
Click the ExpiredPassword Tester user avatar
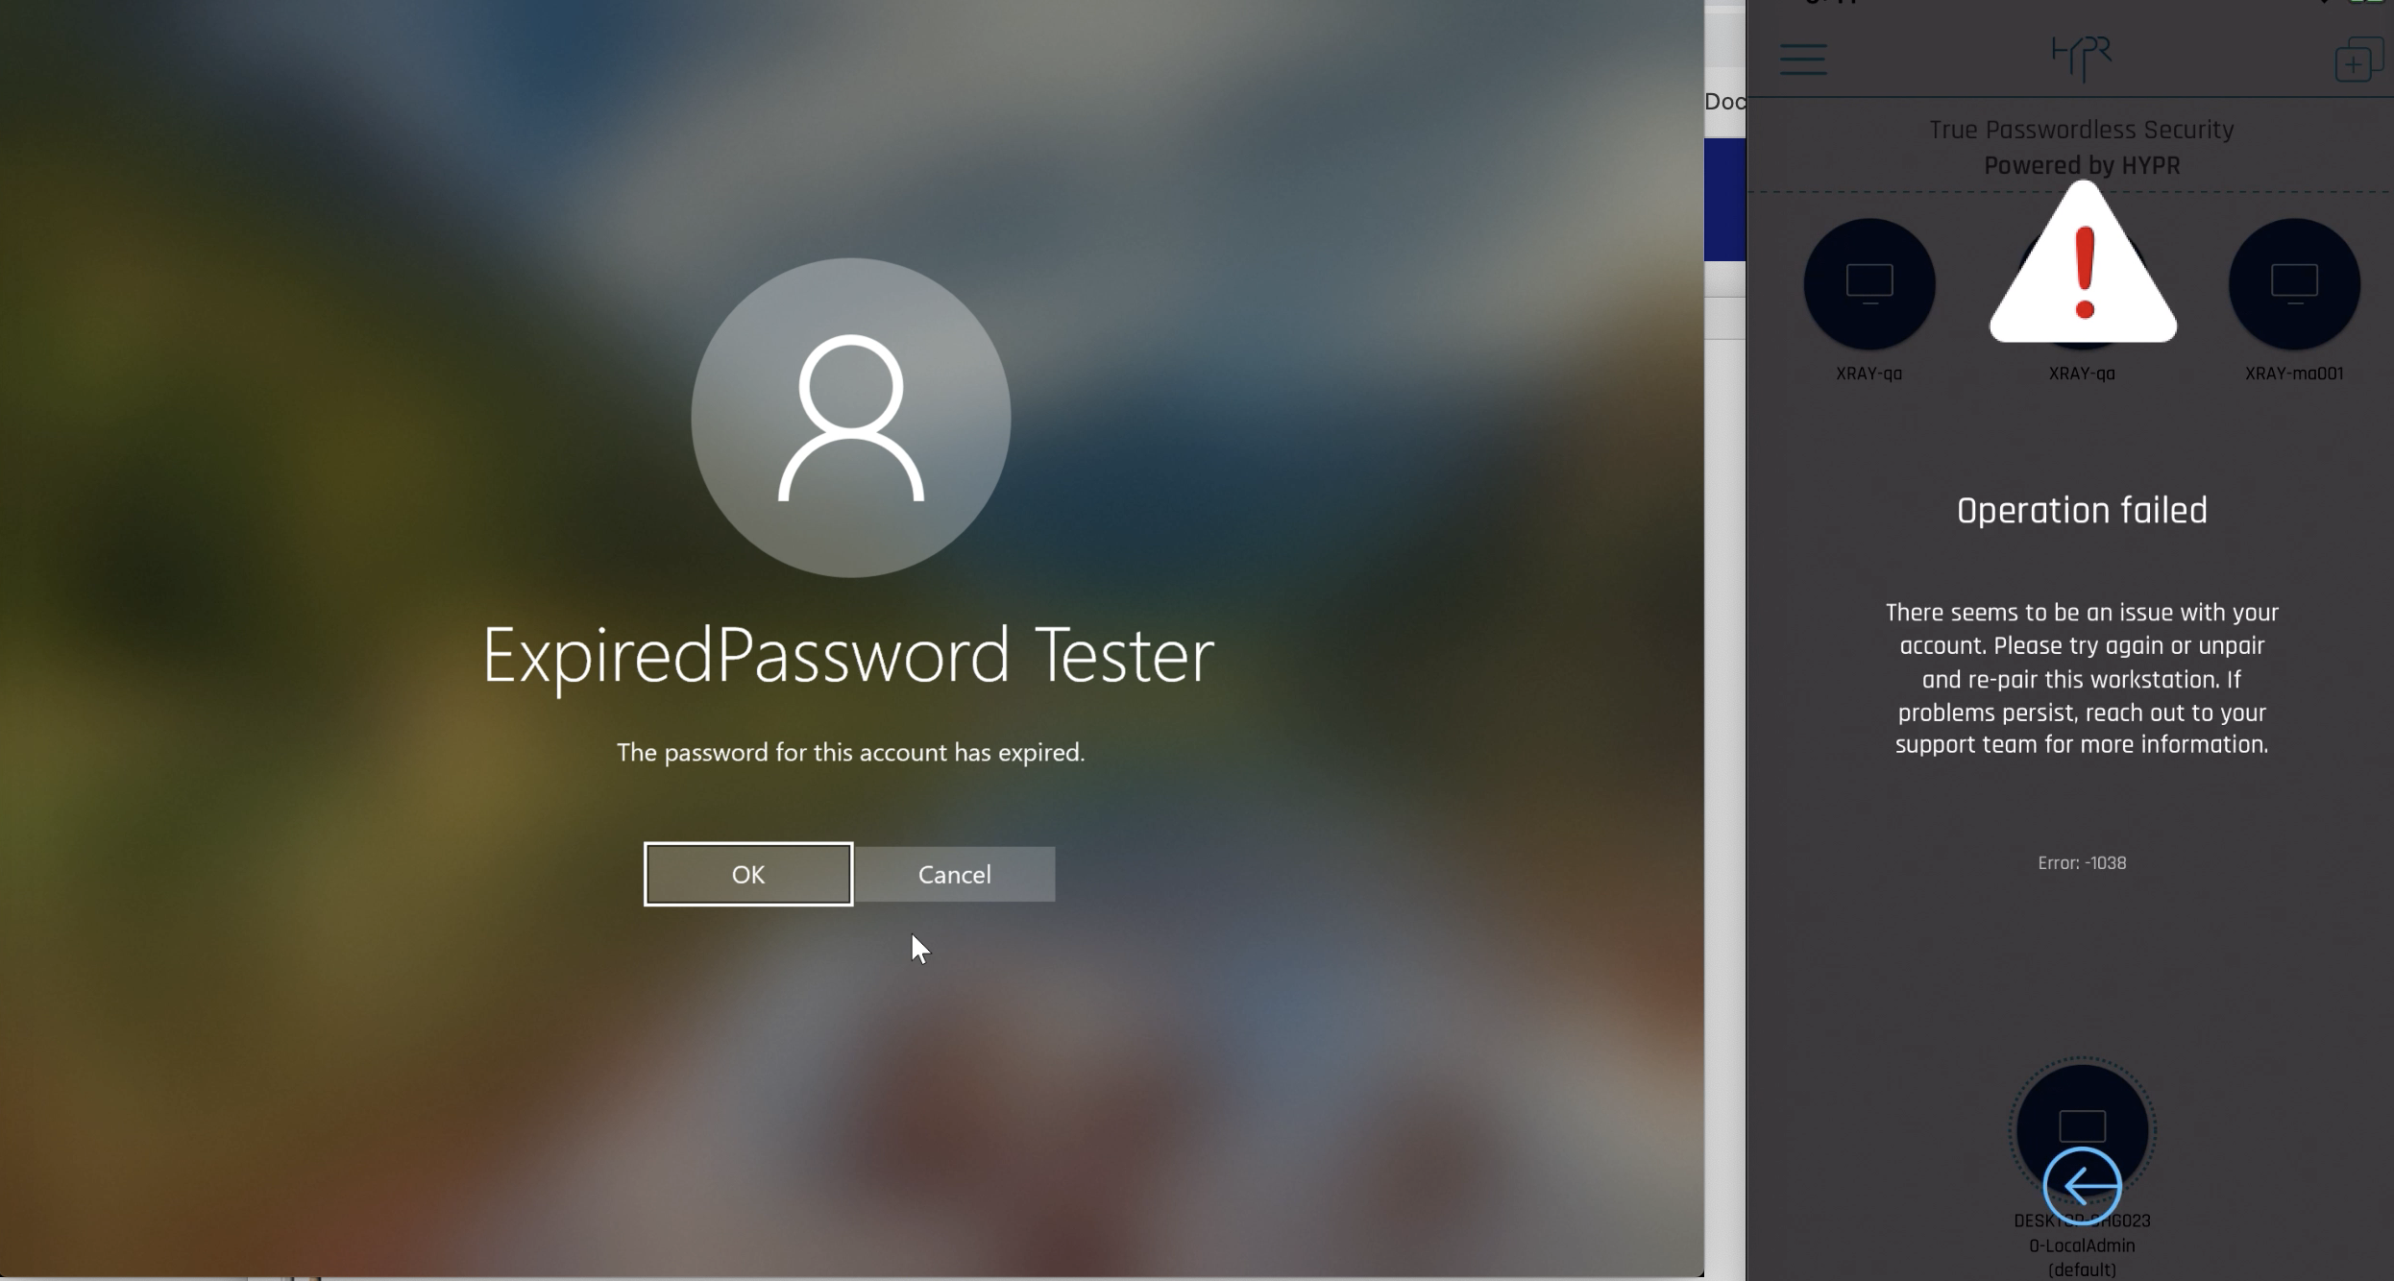850,418
